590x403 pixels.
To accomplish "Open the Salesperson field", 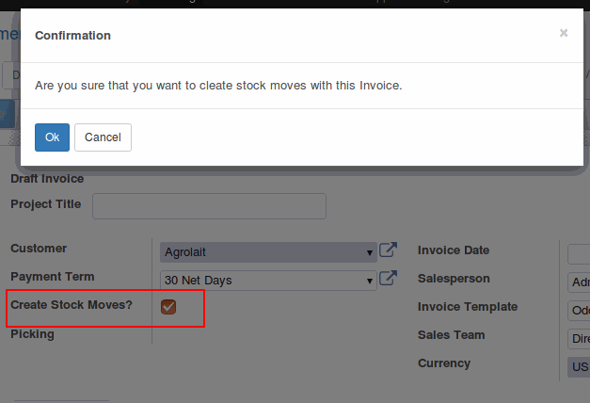I will pyautogui.click(x=579, y=282).
